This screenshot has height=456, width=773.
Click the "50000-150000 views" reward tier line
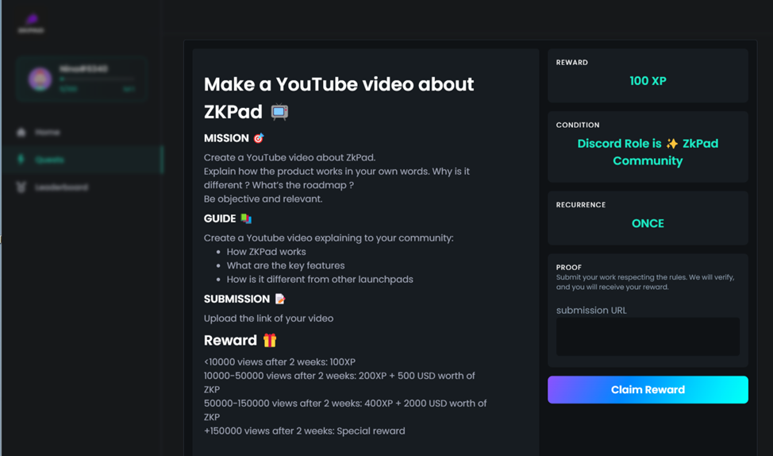[x=345, y=410]
